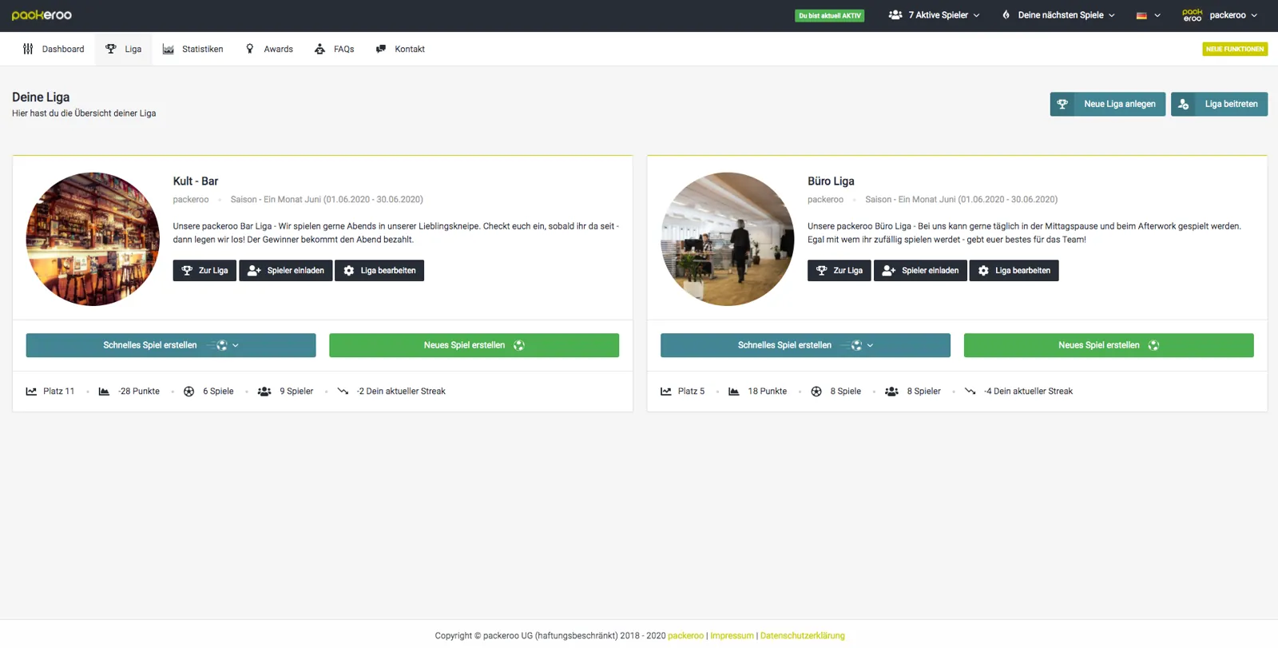This screenshot has height=648, width=1278.
Task: Go to the Awards section
Action: click(x=269, y=49)
